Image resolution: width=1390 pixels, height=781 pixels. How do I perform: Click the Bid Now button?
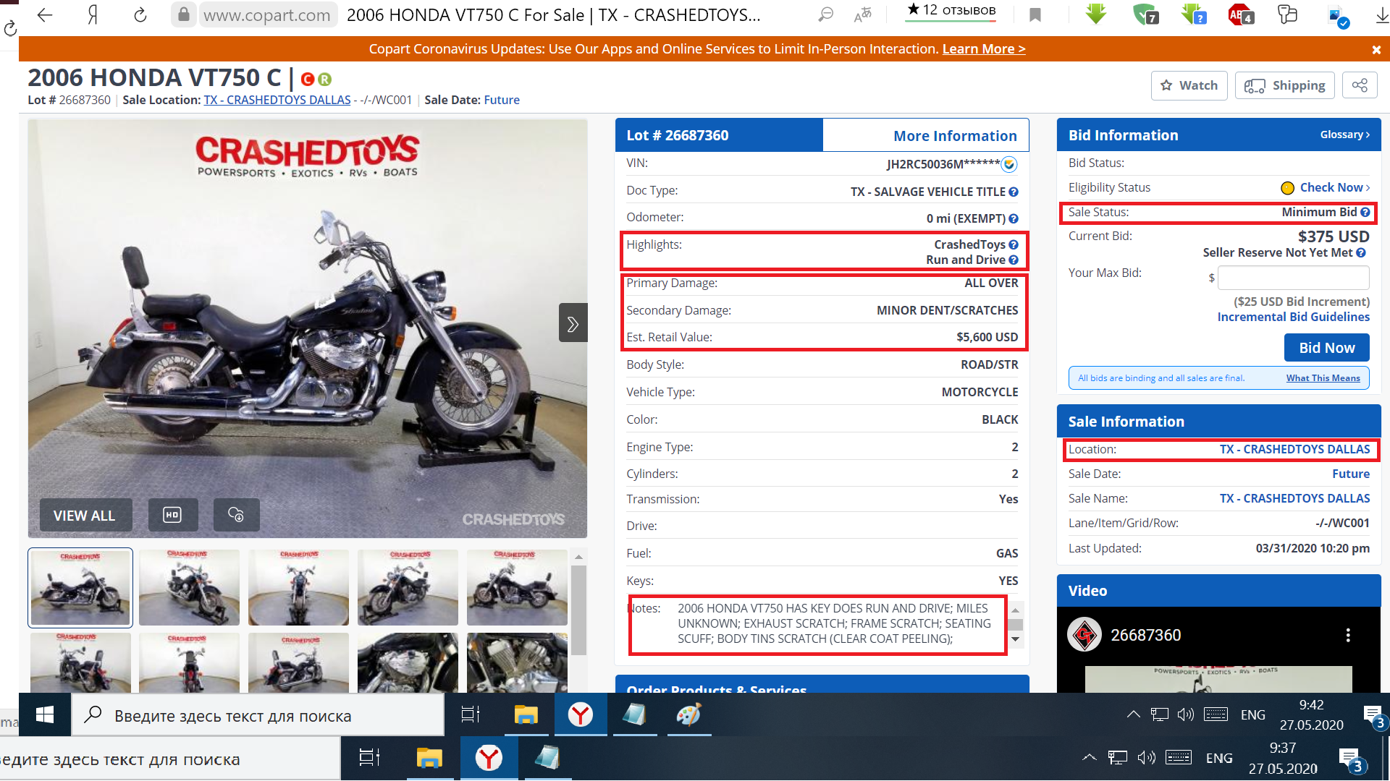1326,347
